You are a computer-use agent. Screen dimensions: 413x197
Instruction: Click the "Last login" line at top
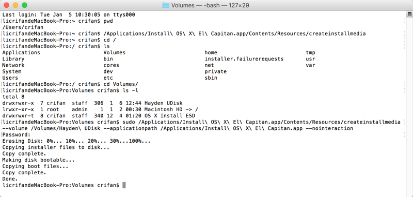tap(69, 15)
